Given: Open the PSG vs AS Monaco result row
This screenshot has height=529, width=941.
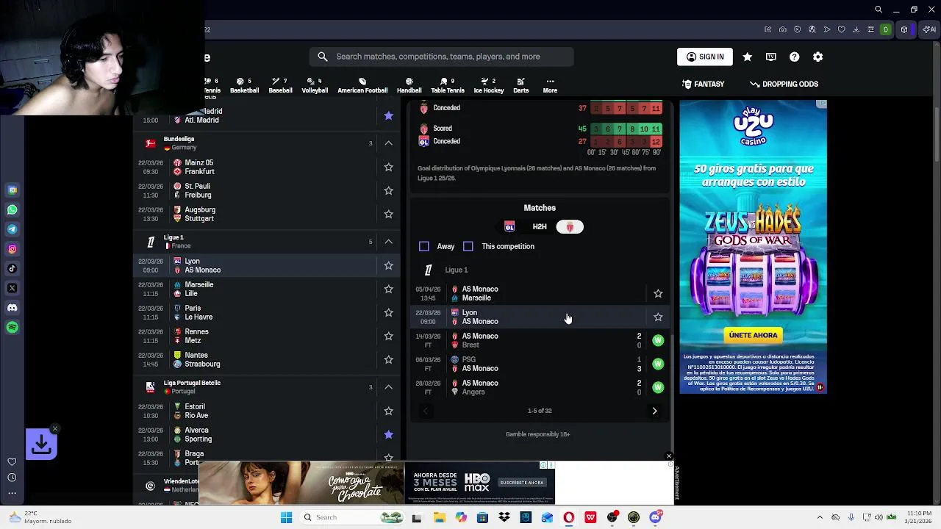Looking at the screenshot, I should [x=540, y=364].
